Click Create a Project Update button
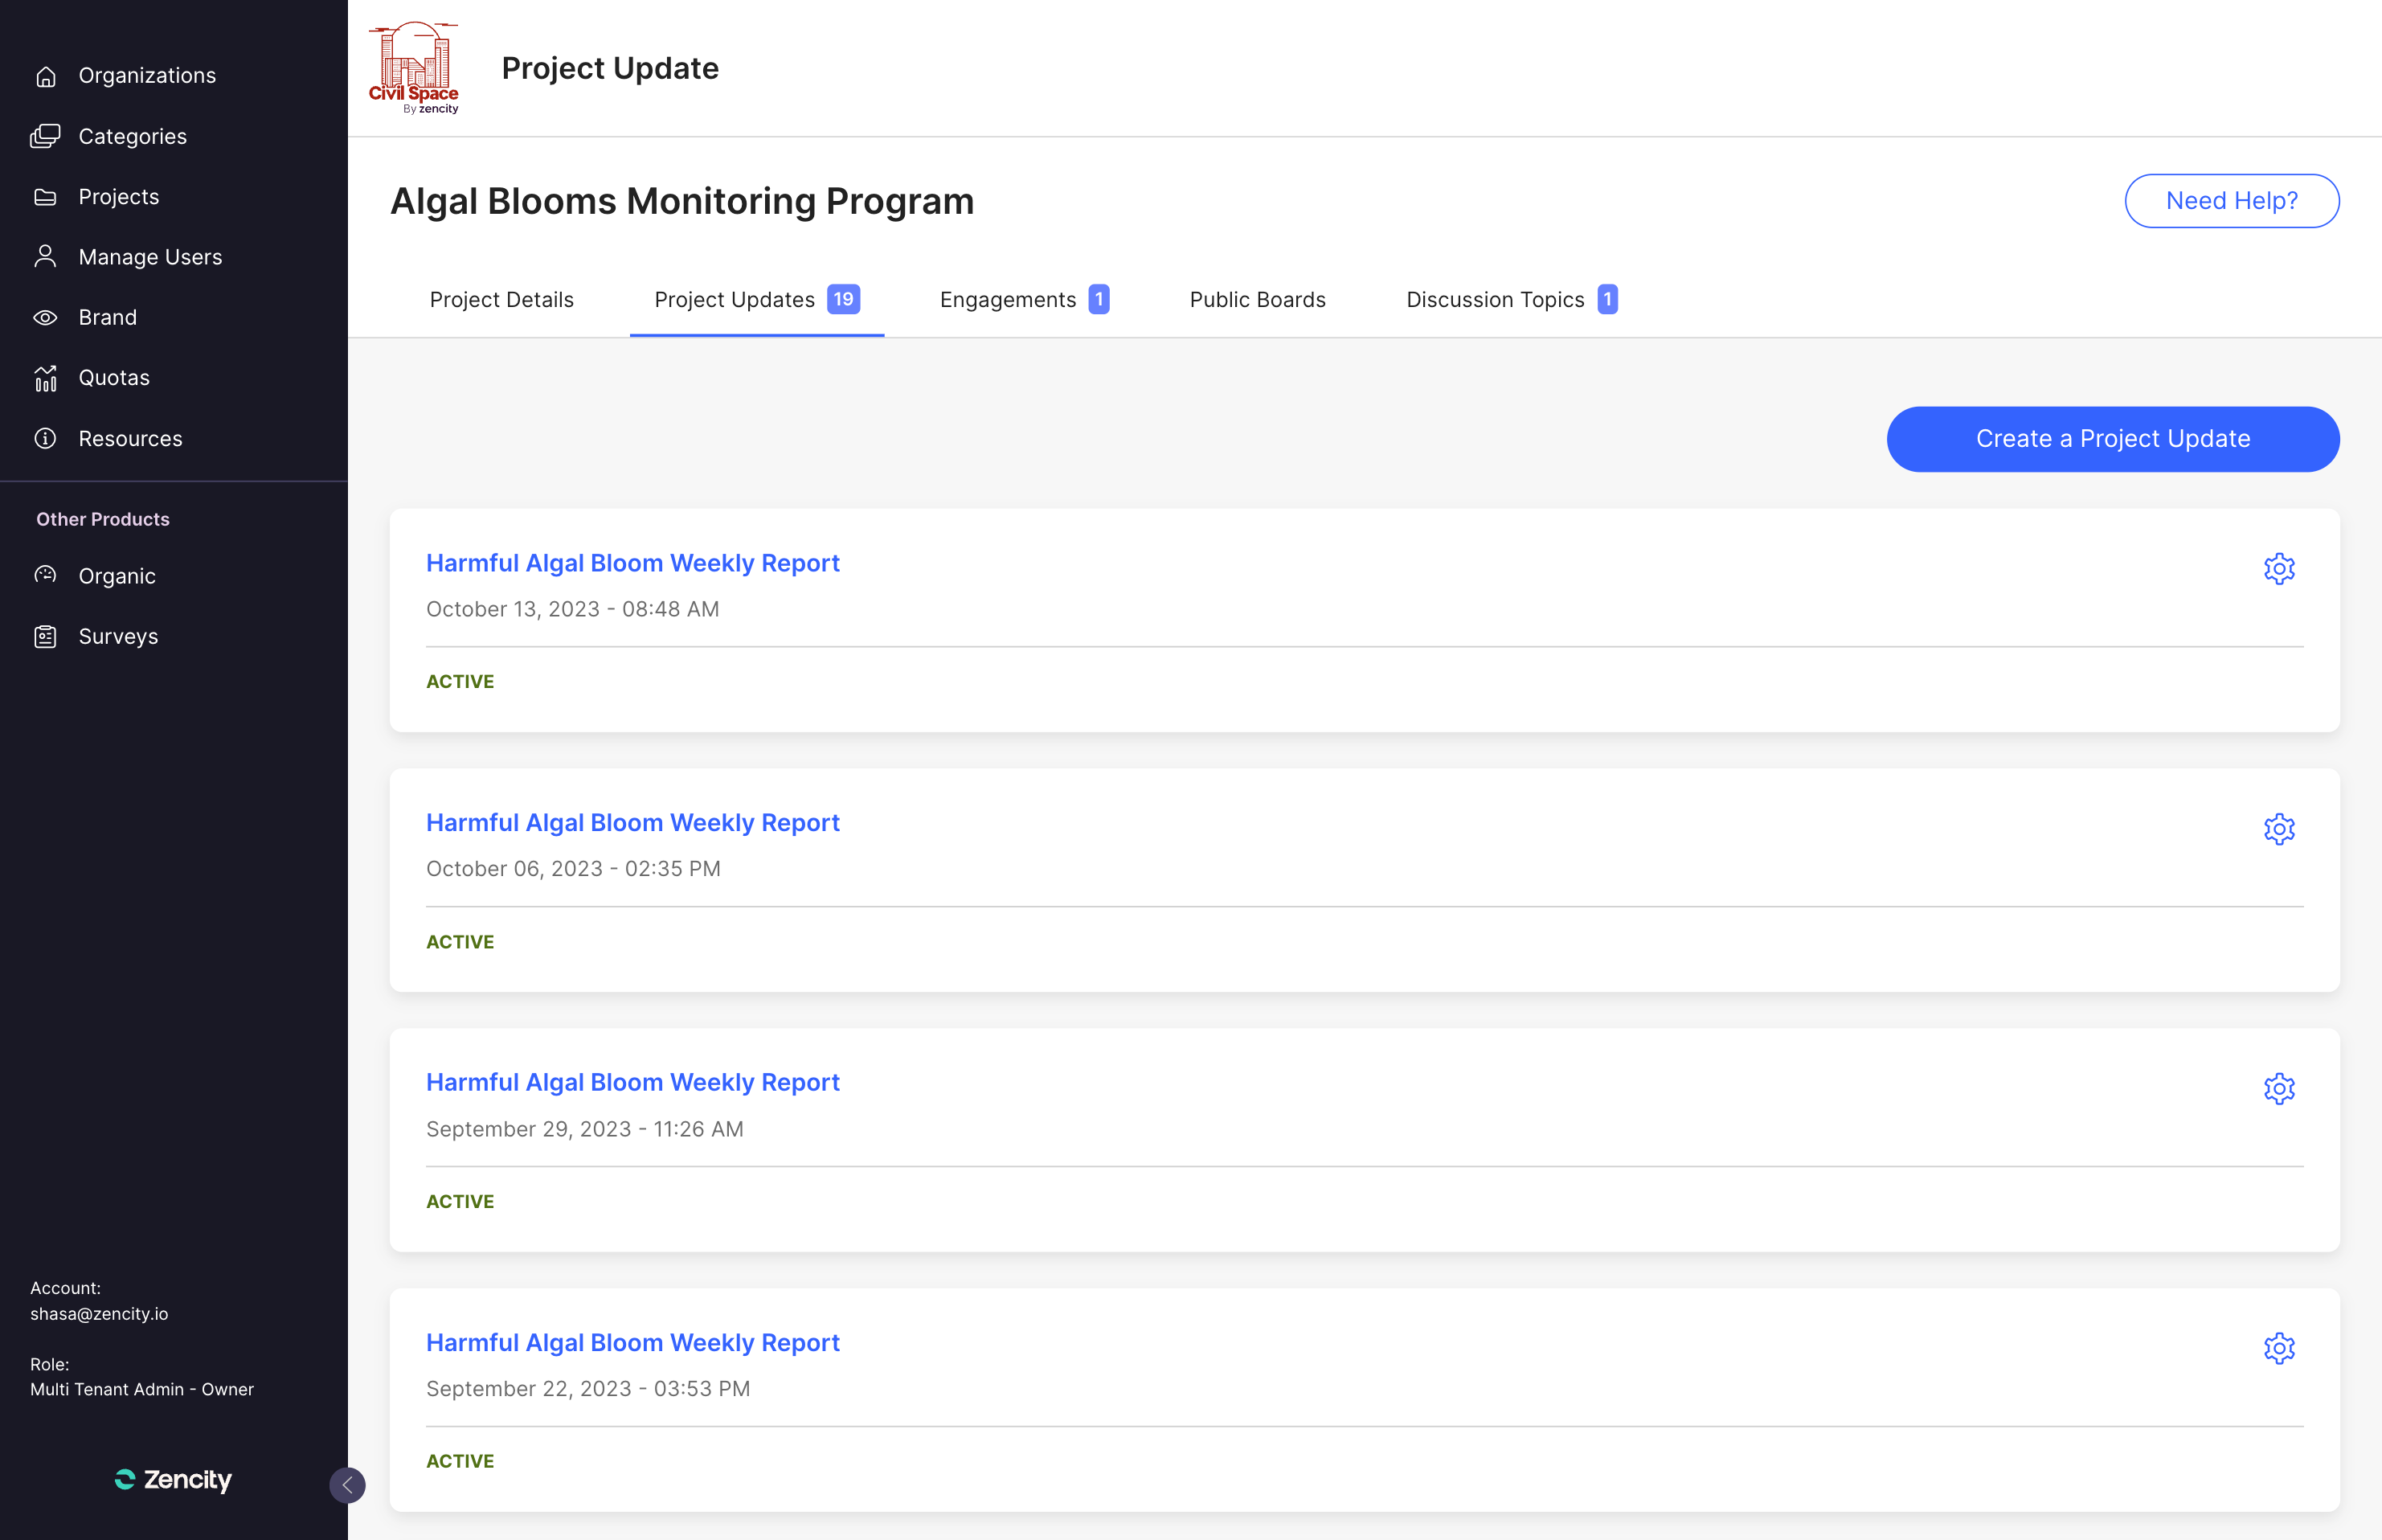This screenshot has height=1540, width=2382. 2111,439
